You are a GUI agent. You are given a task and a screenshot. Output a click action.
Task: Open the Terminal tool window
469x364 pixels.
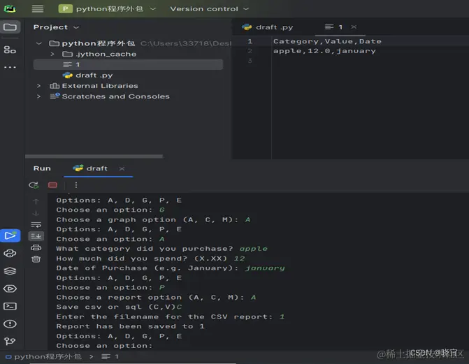(x=10, y=306)
